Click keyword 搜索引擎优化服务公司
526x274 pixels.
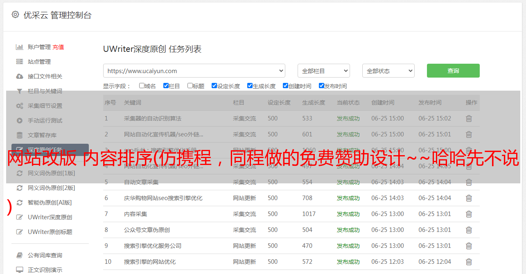point(153,246)
